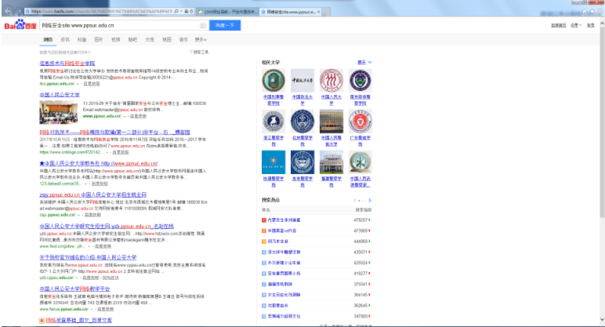The width and height of the screenshot is (605, 327).
Task: Open the dark-blue police badge emblem in third row
Action: [302, 162]
